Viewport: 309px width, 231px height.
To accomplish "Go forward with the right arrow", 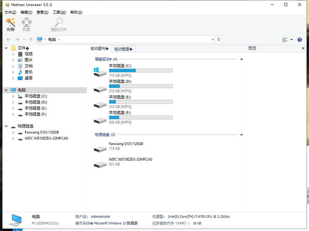I will pyautogui.click(x=18, y=40).
